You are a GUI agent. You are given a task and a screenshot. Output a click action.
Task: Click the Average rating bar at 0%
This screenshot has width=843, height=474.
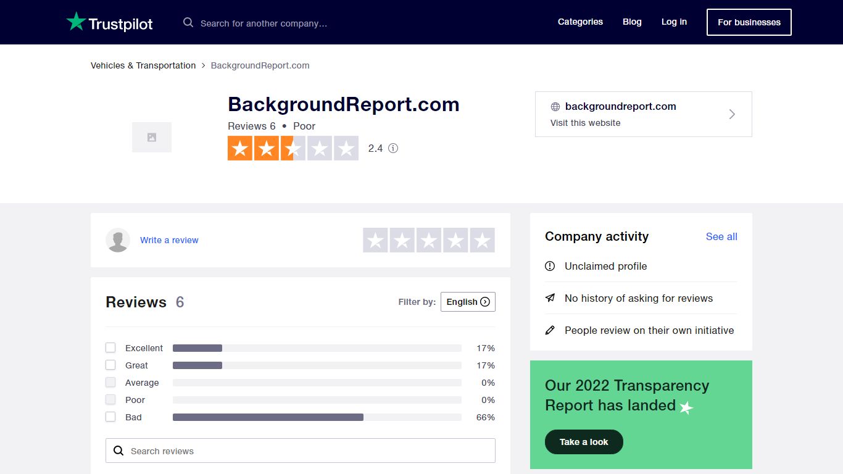pyautogui.click(x=317, y=383)
